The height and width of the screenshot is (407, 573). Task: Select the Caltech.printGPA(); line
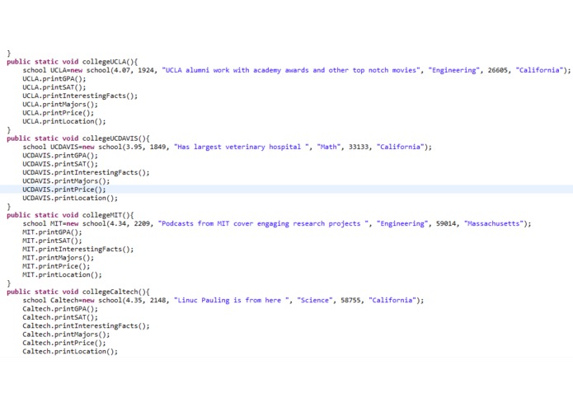[x=60, y=309]
